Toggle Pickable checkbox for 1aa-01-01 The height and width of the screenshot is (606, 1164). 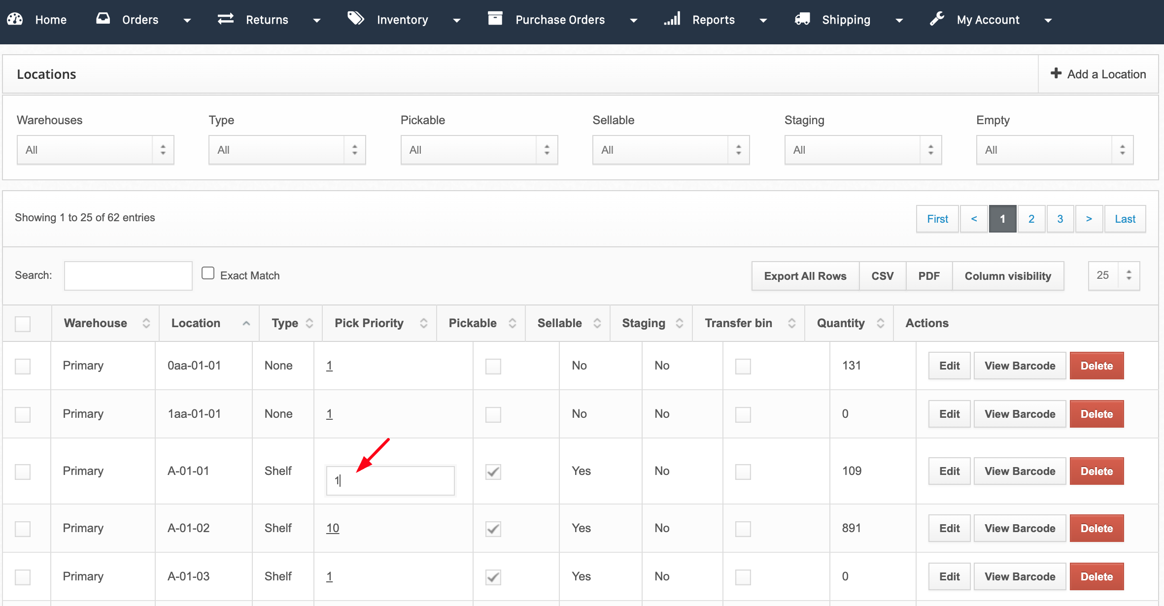pyautogui.click(x=493, y=414)
